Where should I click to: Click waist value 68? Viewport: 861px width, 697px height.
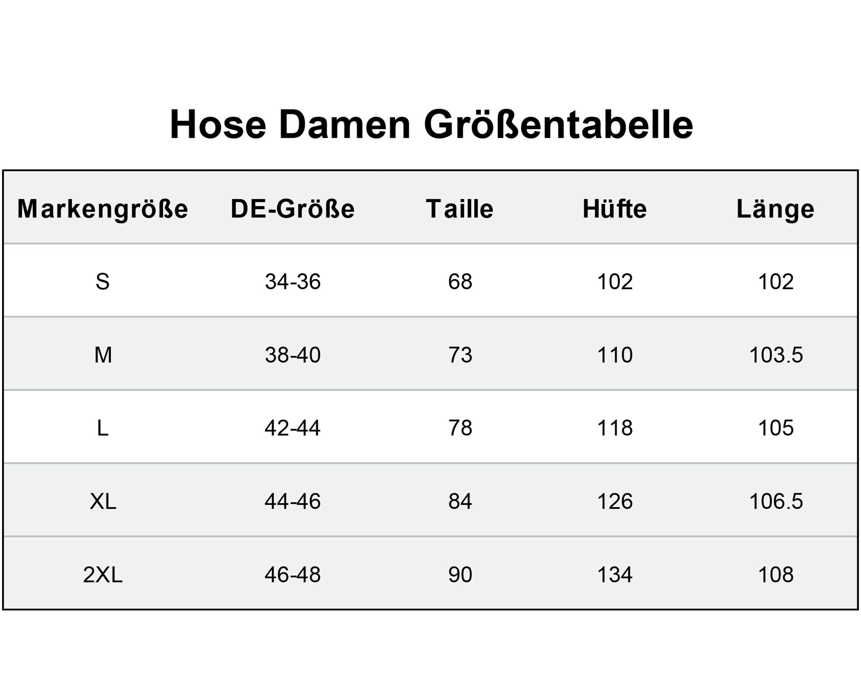click(x=460, y=282)
